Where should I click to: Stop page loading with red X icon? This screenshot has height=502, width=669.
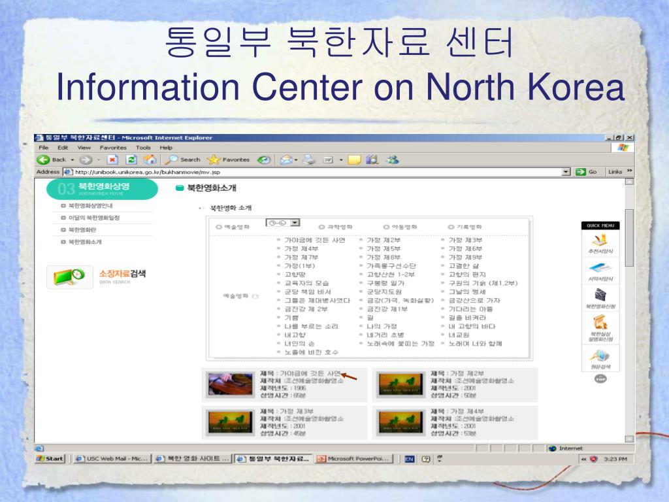(112, 159)
